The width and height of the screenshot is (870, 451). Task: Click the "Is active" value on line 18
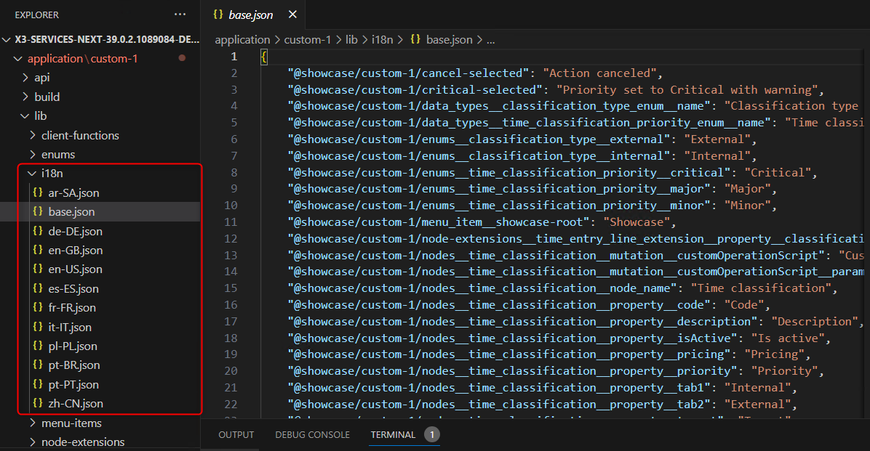pos(788,338)
